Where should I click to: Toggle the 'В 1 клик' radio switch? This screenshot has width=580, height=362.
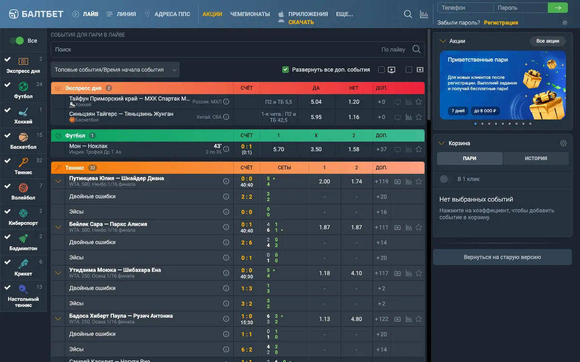pyautogui.click(x=444, y=179)
